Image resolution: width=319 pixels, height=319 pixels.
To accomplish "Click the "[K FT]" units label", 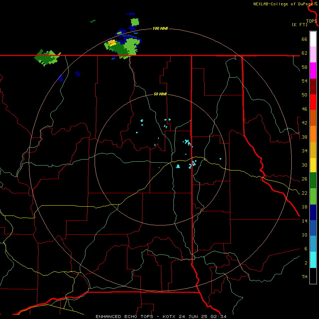I will tap(300, 24).
